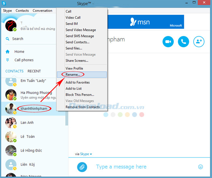Open Call phones in the sidebar
Image resolution: width=212 pixels, height=178 pixels.
24,60
